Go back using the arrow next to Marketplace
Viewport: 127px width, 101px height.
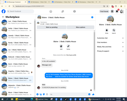(3, 17)
